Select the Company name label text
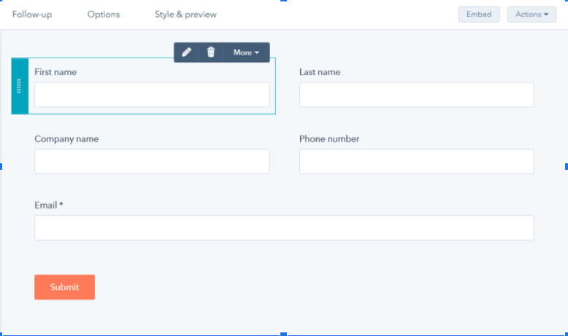The width and height of the screenshot is (568, 336). click(x=66, y=139)
